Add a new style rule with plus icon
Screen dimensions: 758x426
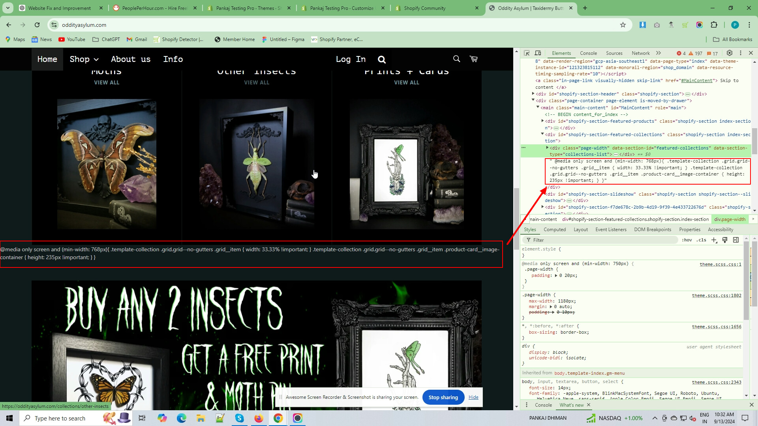[714, 240]
